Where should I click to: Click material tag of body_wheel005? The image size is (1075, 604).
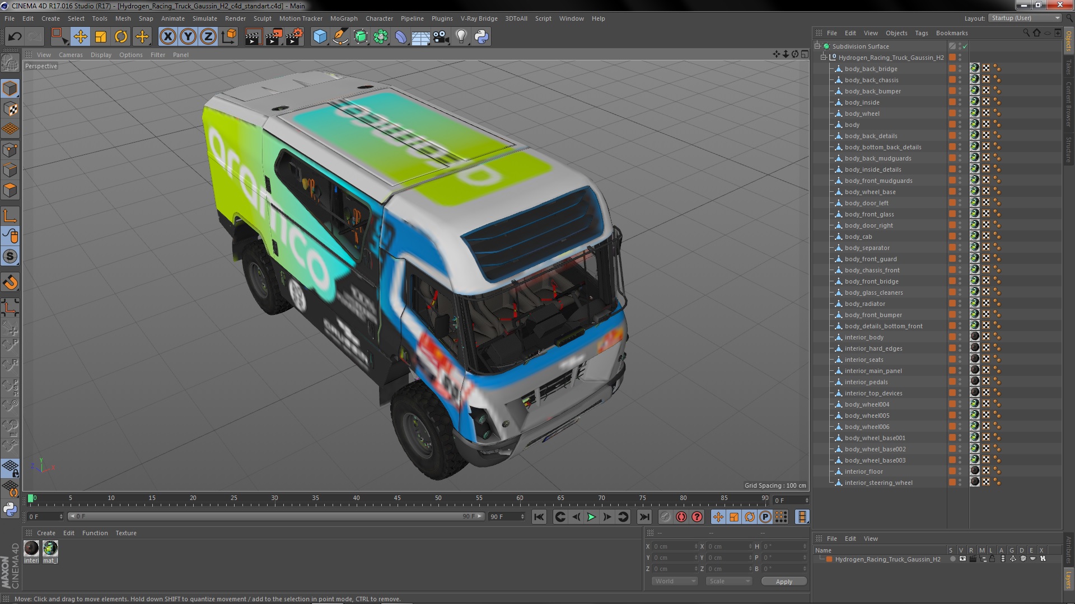click(x=975, y=415)
